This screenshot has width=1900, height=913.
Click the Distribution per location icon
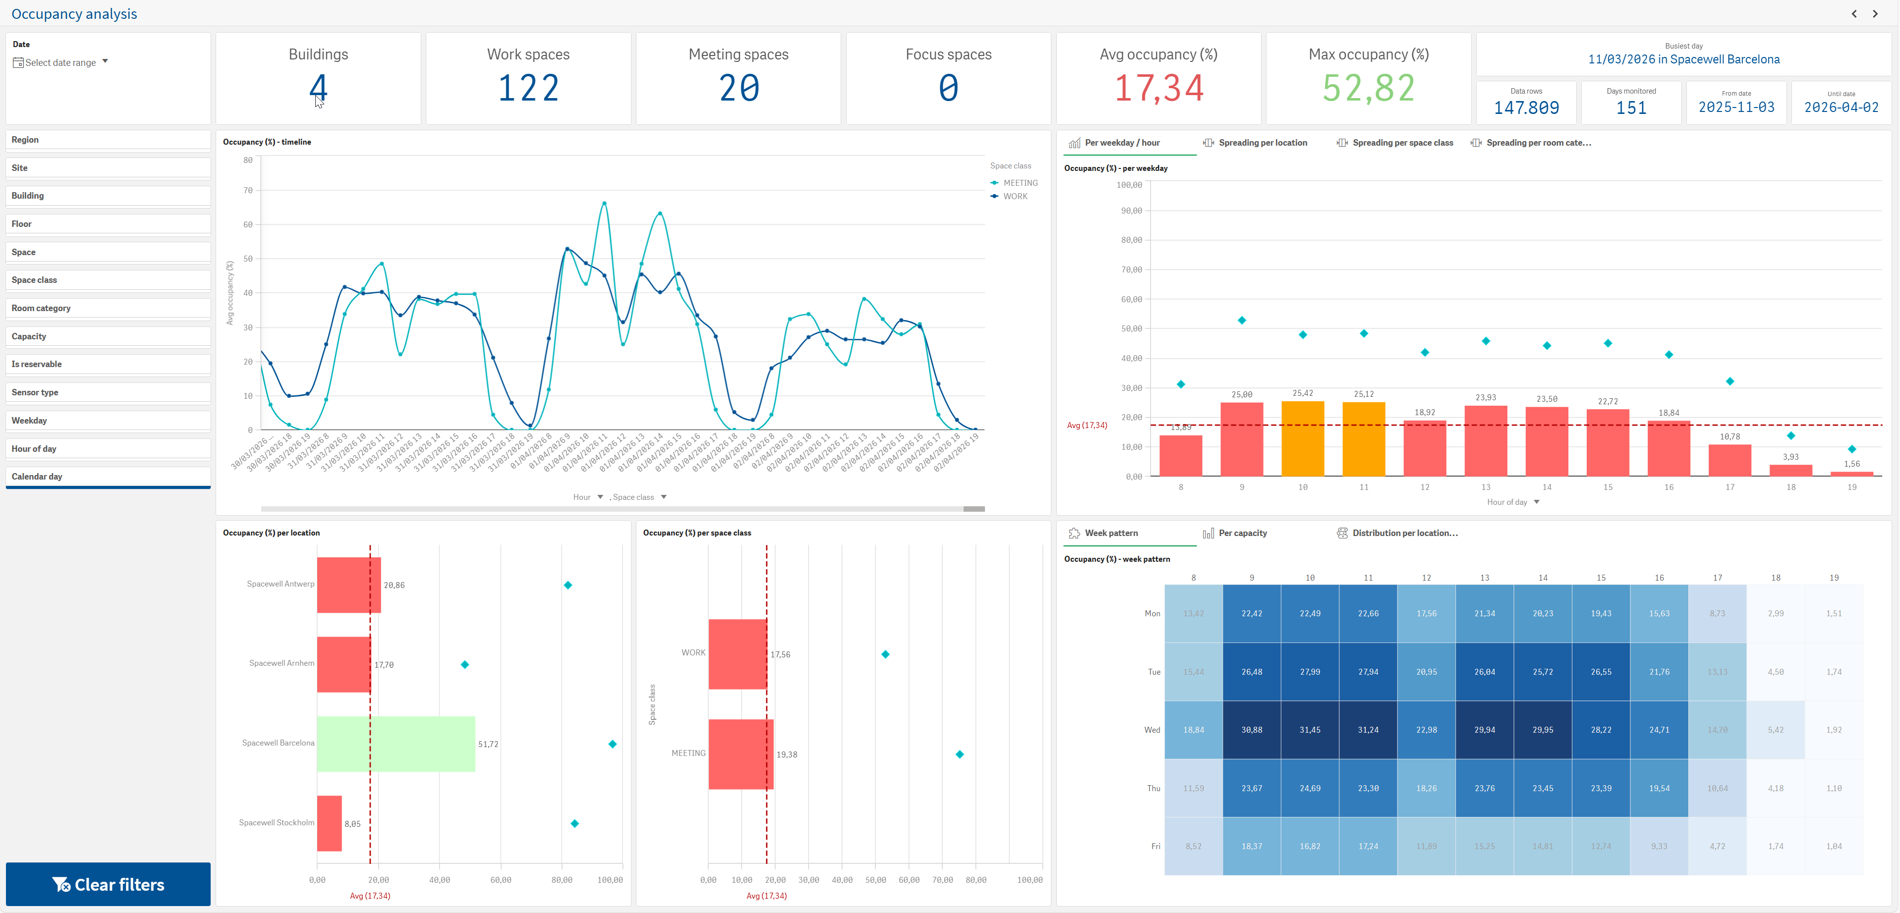point(1342,534)
